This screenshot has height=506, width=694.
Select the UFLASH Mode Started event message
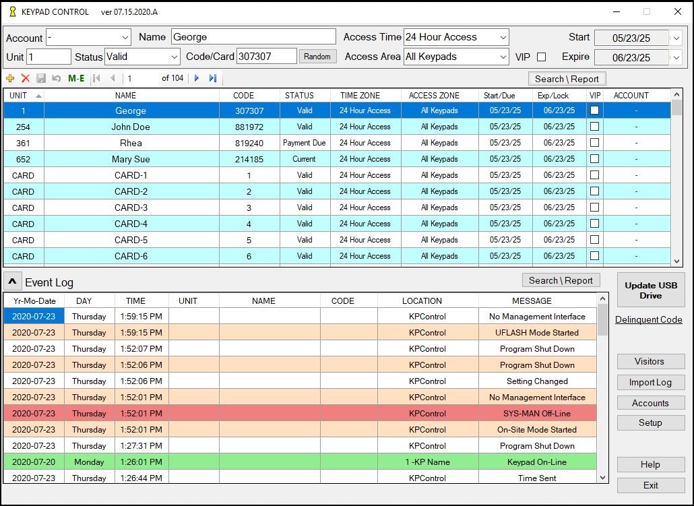[537, 332]
